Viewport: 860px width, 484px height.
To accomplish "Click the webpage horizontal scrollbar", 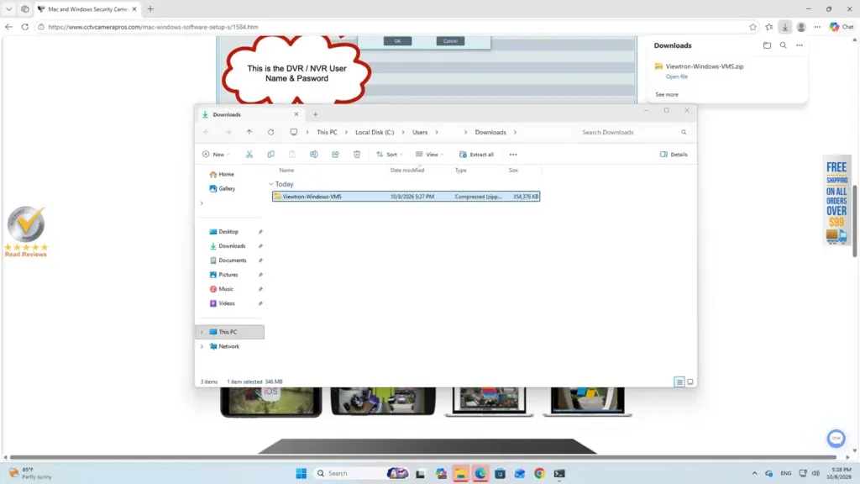I will (x=422, y=457).
